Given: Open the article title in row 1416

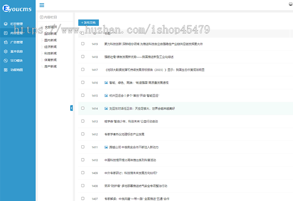Looking at the screenshot, I should coord(139,82).
